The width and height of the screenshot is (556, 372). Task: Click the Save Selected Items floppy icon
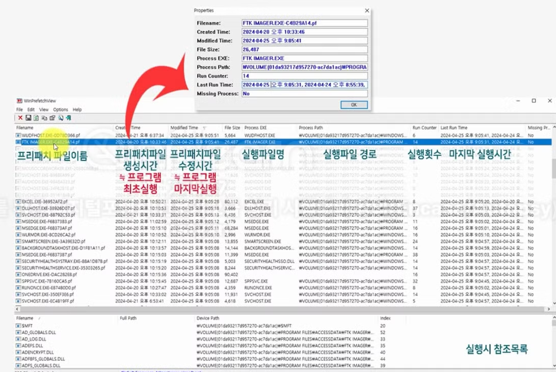point(29,118)
